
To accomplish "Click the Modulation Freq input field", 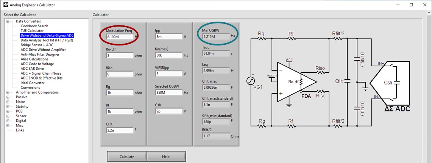I will point(119,37).
